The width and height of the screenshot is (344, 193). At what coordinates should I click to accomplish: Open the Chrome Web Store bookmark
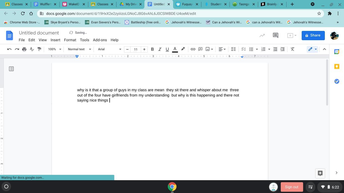click(x=22, y=22)
